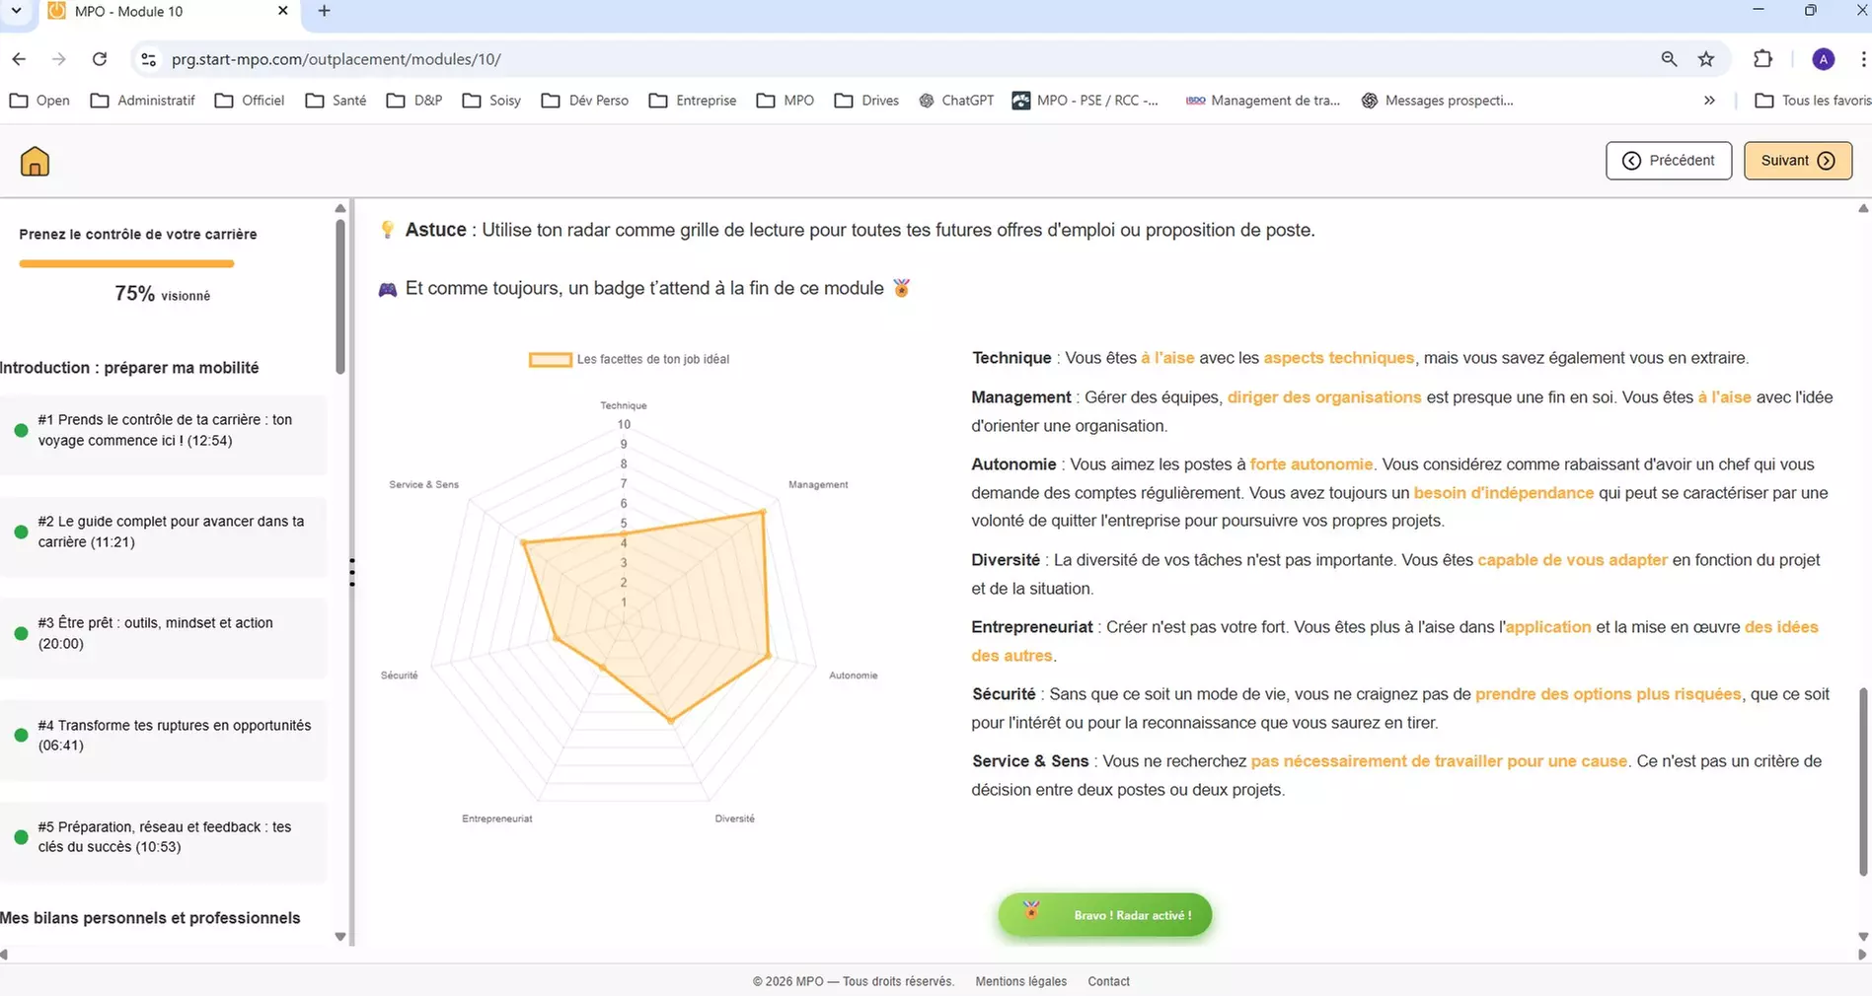The width and height of the screenshot is (1872, 996).
Task: Reload the current page
Action: tap(99, 59)
